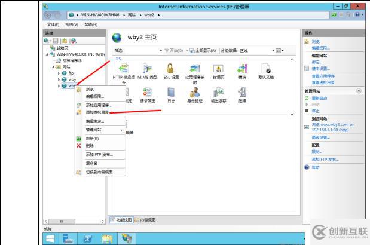
Task: Click the connections pane horizontal scrollbar right arrow
Action: (103, 222)
